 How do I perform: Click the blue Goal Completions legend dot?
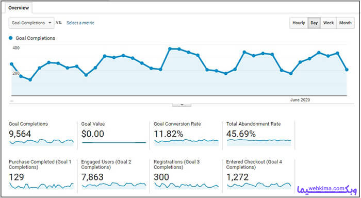11,38
